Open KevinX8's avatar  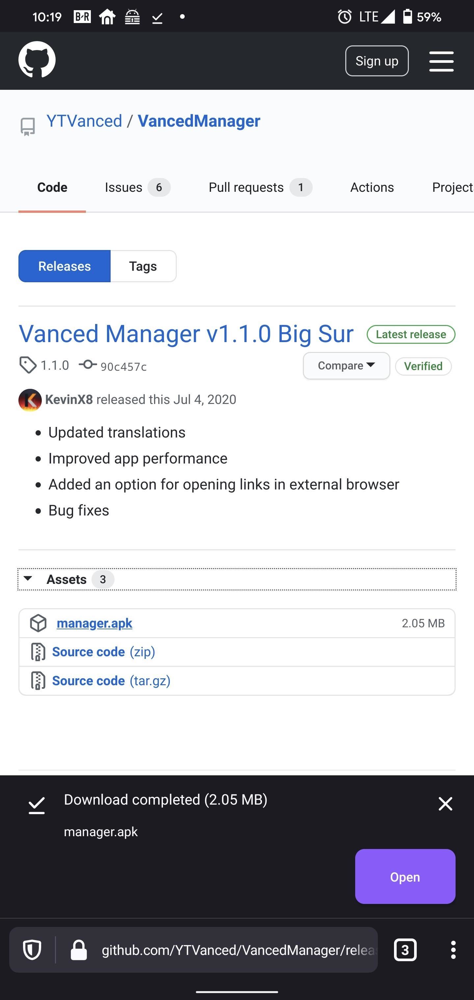[30, 400]
